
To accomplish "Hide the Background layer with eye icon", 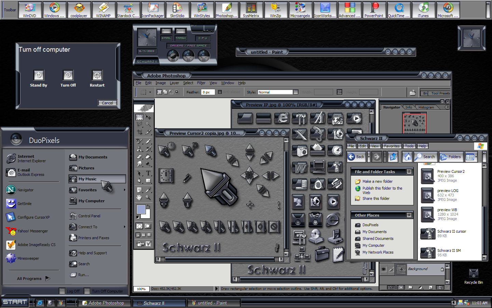I will click(x=383, y=269).
